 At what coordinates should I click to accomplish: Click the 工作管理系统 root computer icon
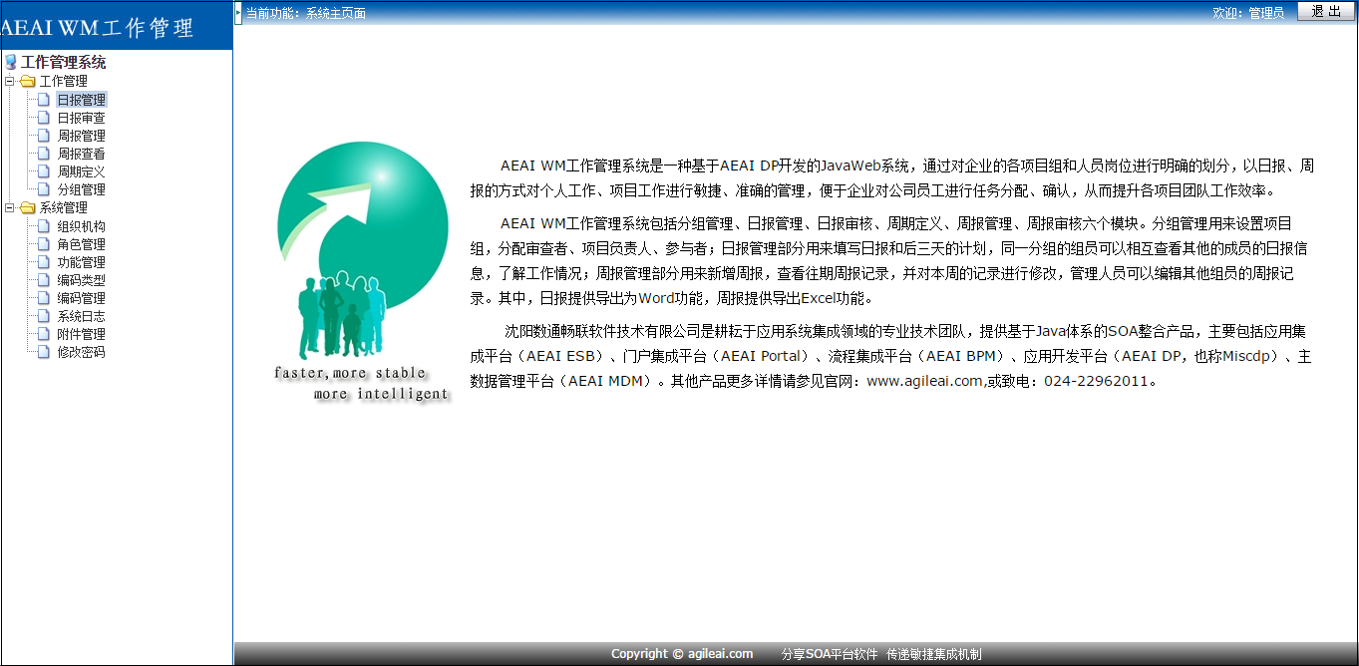pyautogui.click(x=11, y=63)
